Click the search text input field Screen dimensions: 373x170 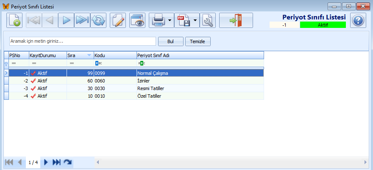[x=83, y=41]
